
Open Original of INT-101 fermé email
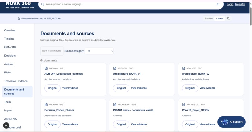121,124
